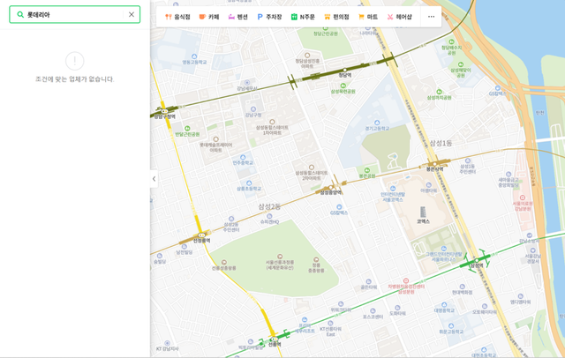The width and height of the screenshot is (565, 358).
Task: Click the 롯데리아 search input field
Action: coord(75,15)
